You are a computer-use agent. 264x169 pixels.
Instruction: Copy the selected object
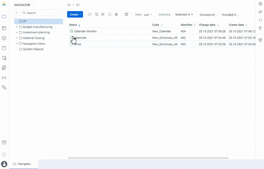[97, 14]
